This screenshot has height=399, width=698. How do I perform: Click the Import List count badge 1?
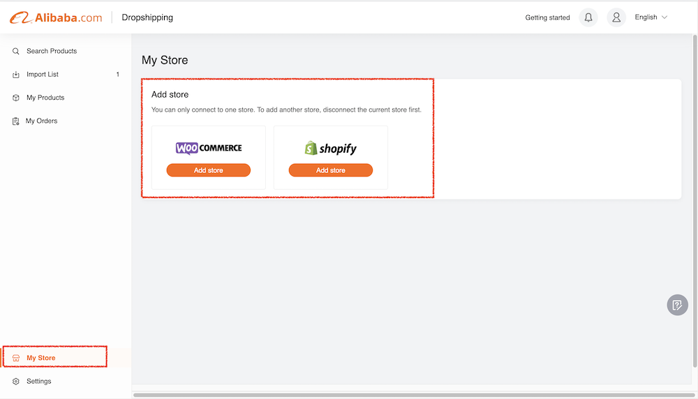[117, 74]
